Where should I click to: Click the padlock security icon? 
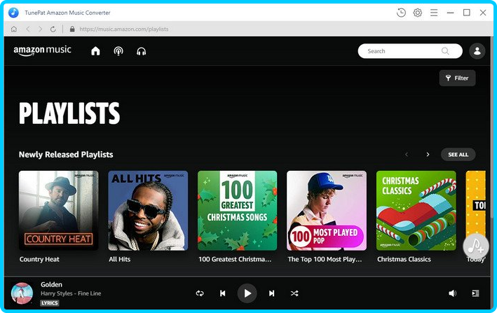[72, 29]
